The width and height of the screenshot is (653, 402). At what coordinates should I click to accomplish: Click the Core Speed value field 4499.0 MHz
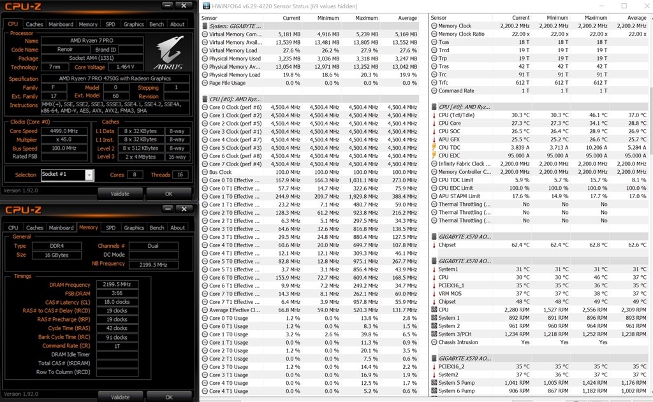pyautogui.click(x=64, y=131)
